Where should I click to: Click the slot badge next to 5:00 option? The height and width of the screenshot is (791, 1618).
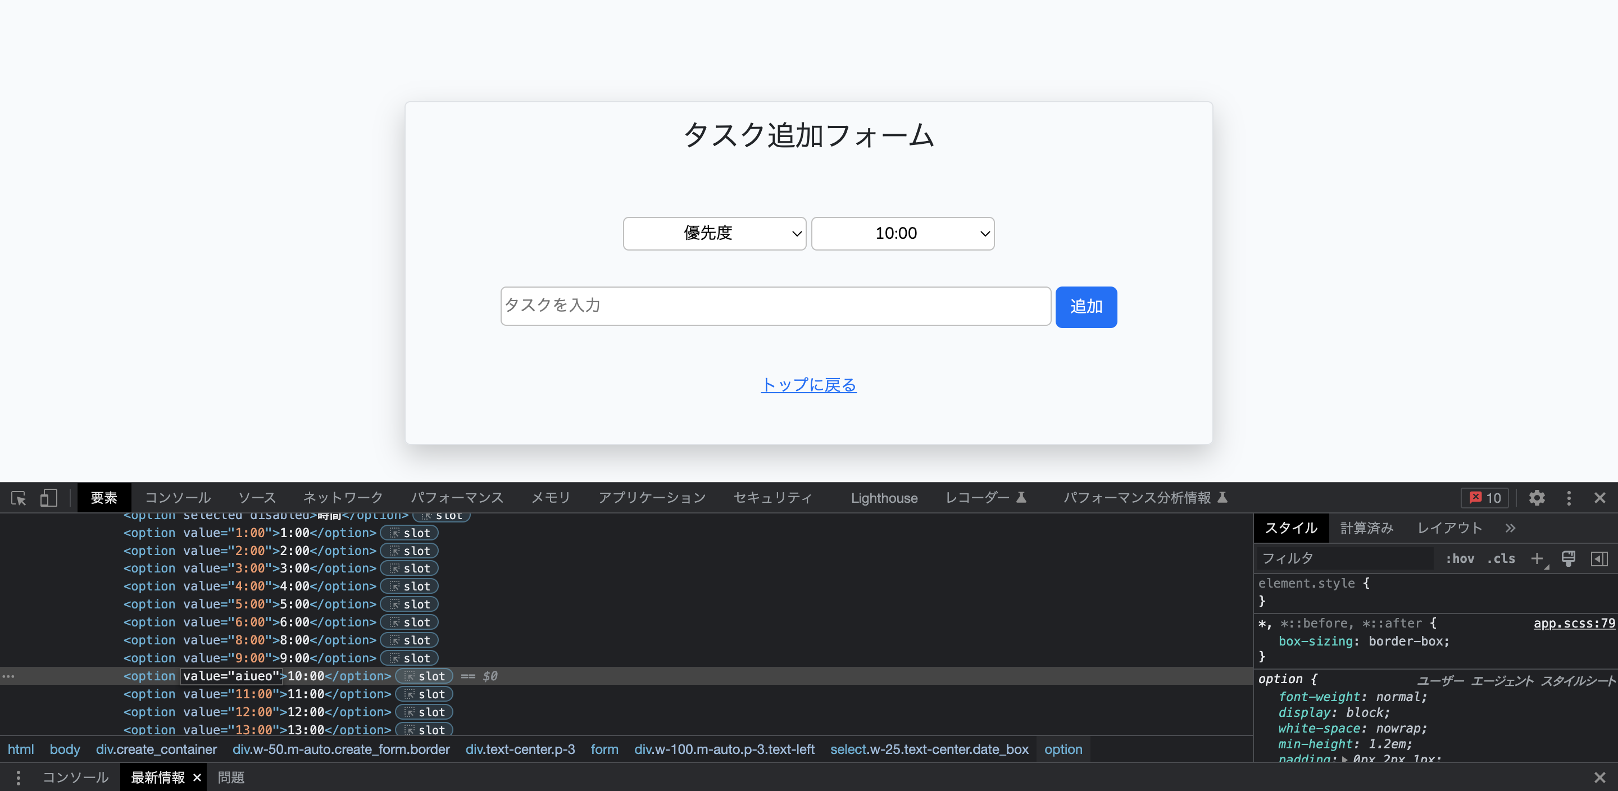tap(410, 604)
